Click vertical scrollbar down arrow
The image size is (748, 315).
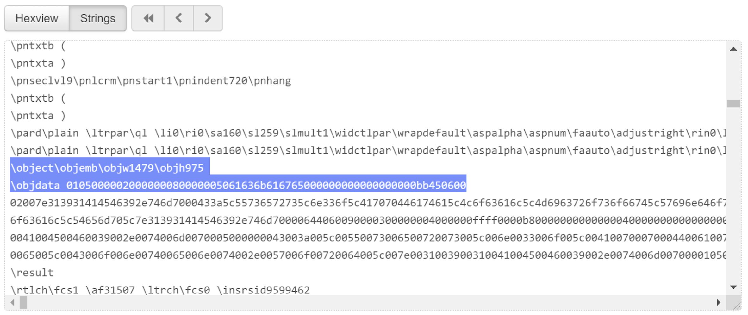click(x=733, y=287)
